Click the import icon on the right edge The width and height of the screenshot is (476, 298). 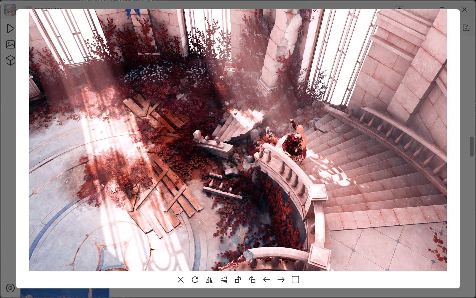click(x=466, y=28)
